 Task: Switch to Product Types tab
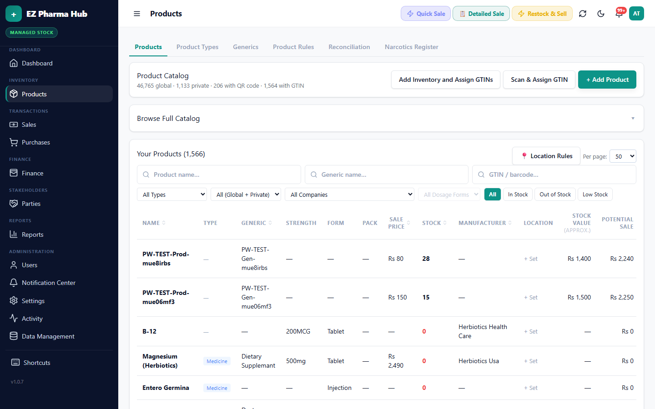coord(197,47)
